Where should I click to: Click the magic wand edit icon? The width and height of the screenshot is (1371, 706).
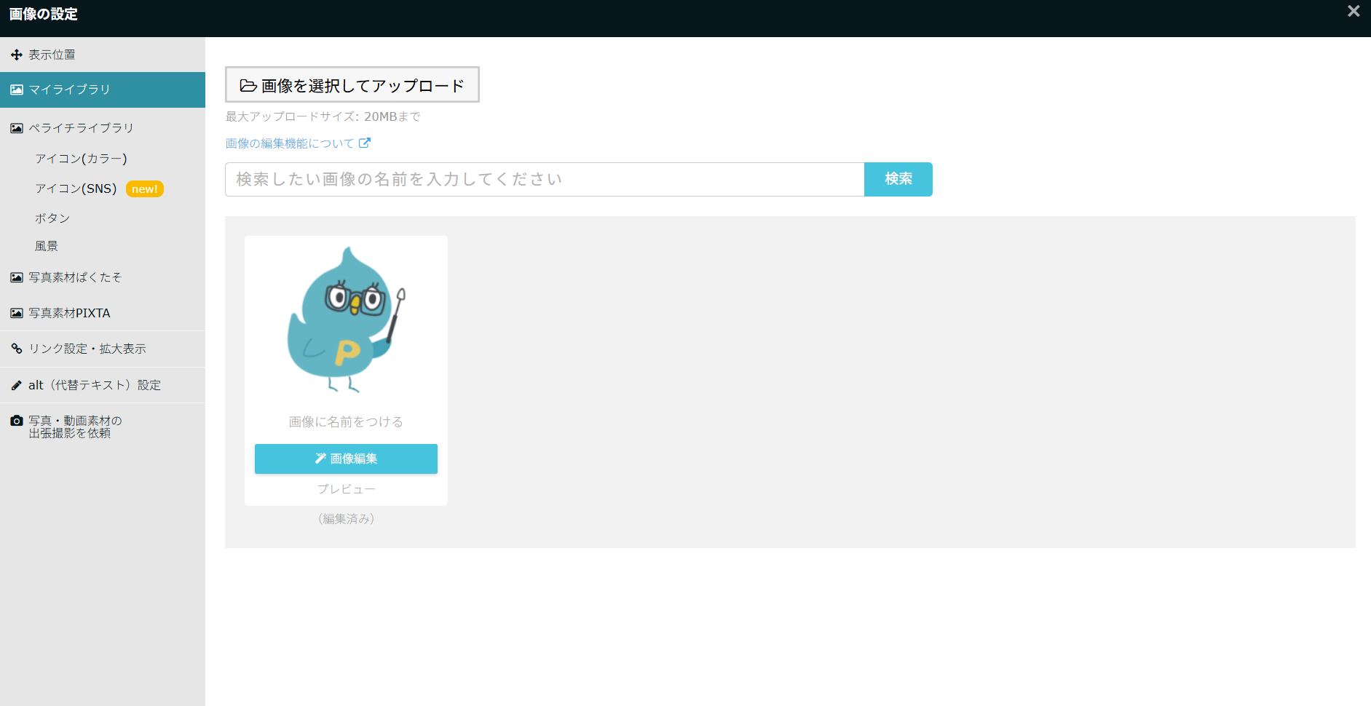[x=320, y=459]
